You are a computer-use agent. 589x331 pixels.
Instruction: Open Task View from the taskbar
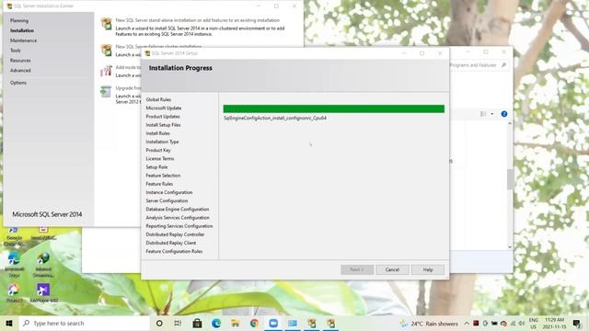click(178, 323)
